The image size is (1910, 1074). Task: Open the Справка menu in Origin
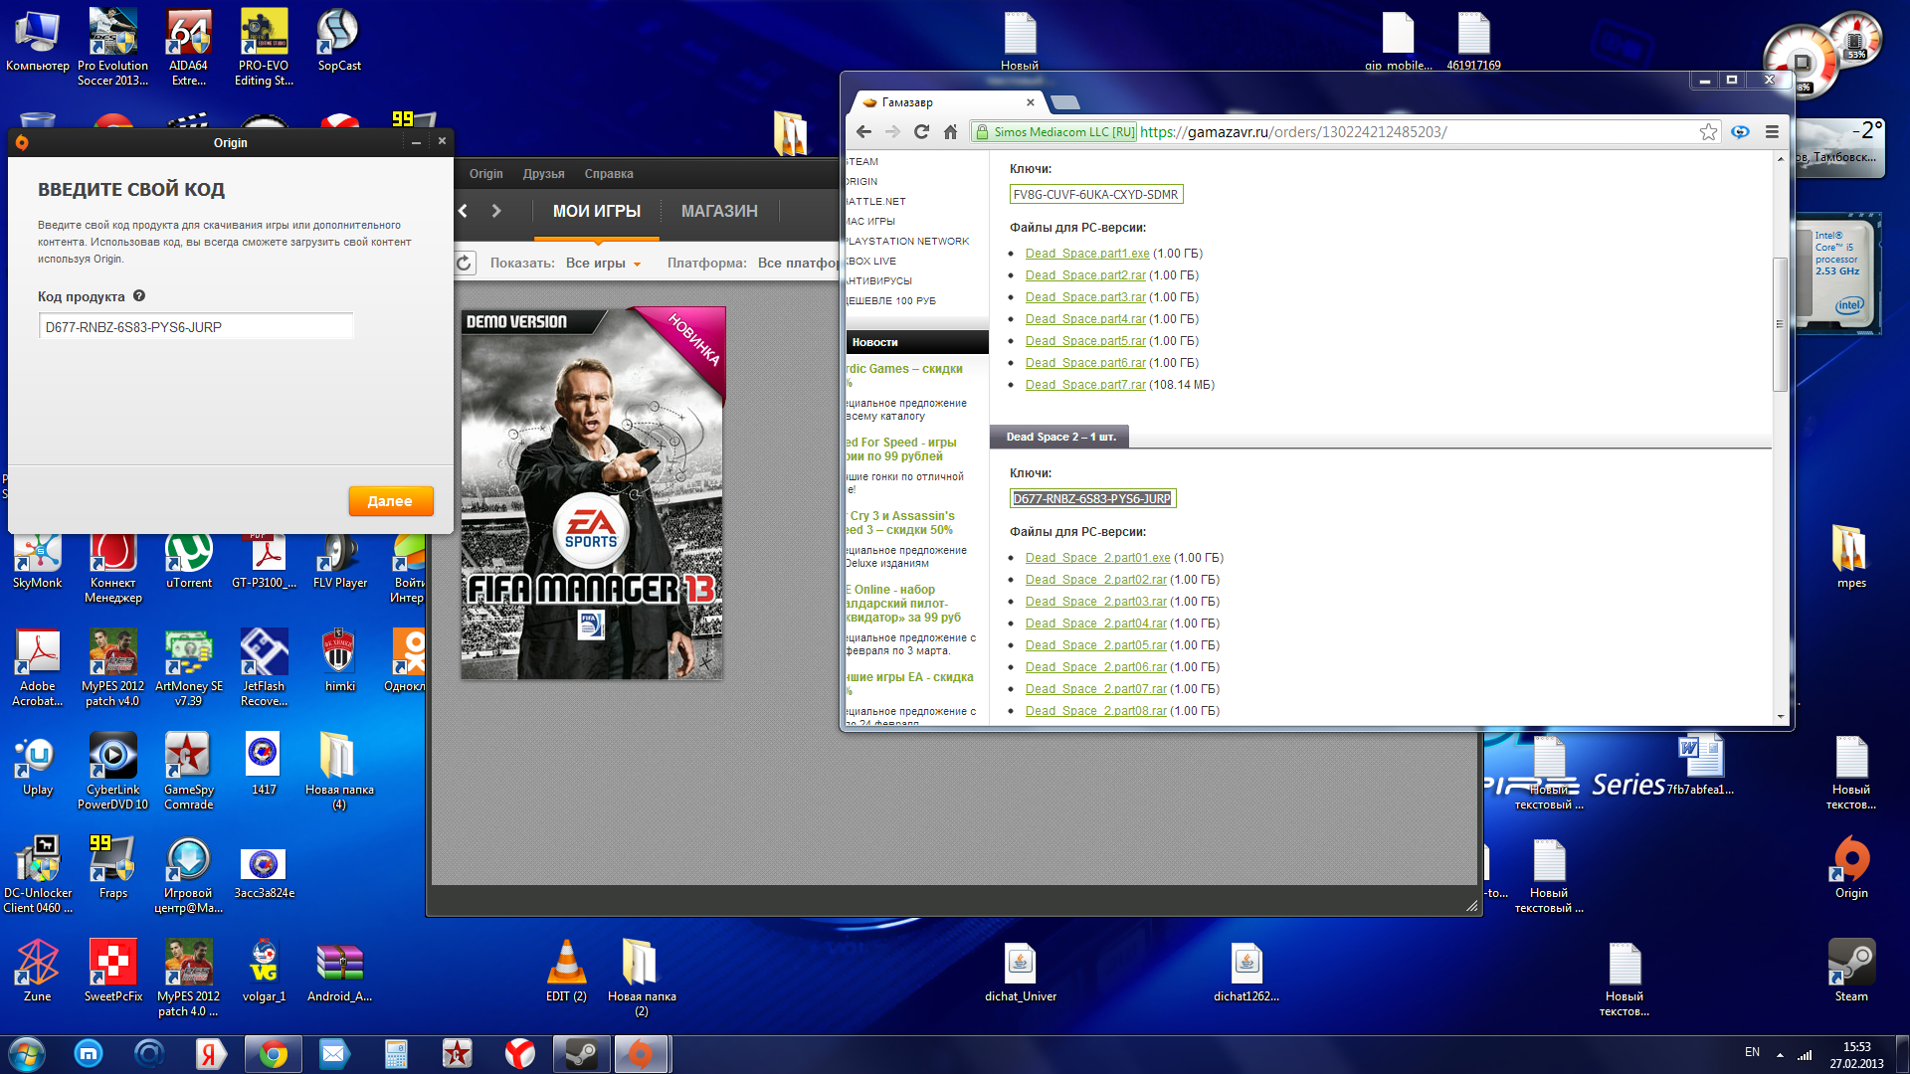[x=609, y=173]
